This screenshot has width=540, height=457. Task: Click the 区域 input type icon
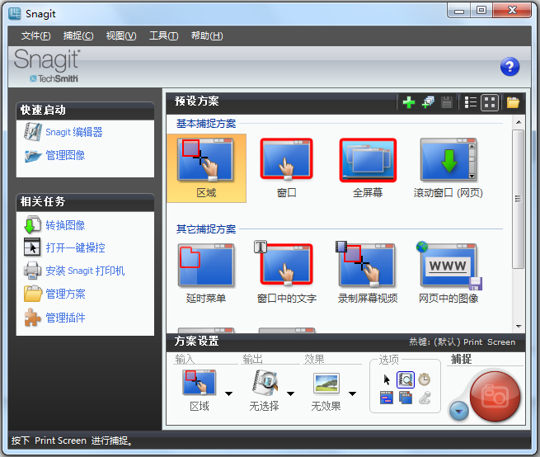coord(199,382)
